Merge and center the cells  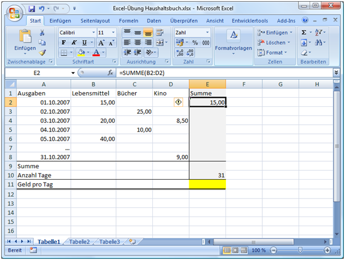(x=160, y=42)
